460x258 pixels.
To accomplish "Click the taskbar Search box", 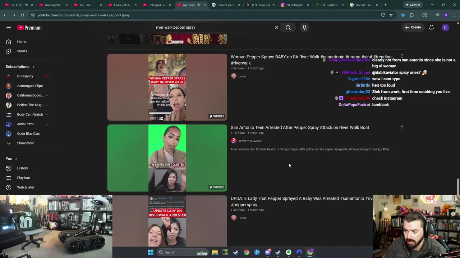I will click(183, 252).
